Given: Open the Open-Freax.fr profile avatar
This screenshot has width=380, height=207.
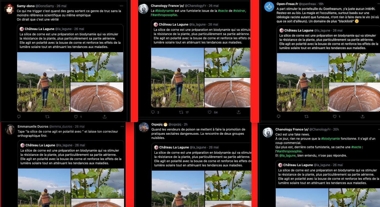Looking at the screenshot, I should [269, 7].
